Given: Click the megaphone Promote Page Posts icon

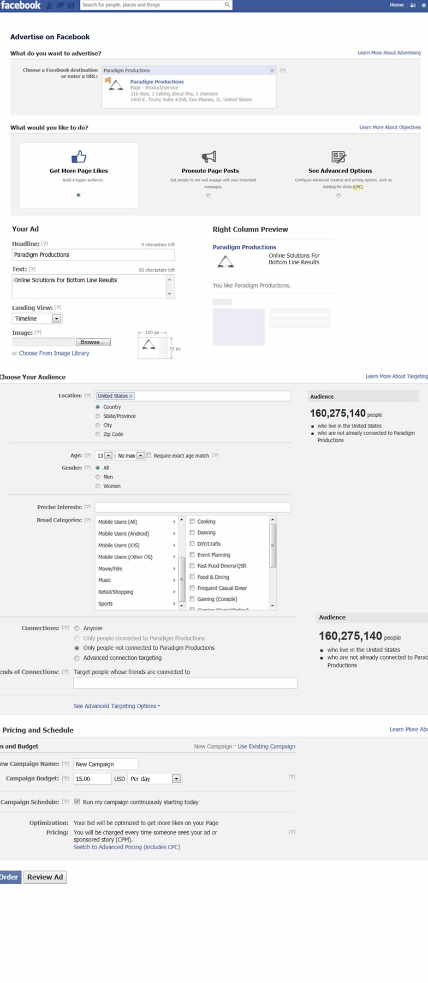Looking at the screenshot, I should point(209,157).
